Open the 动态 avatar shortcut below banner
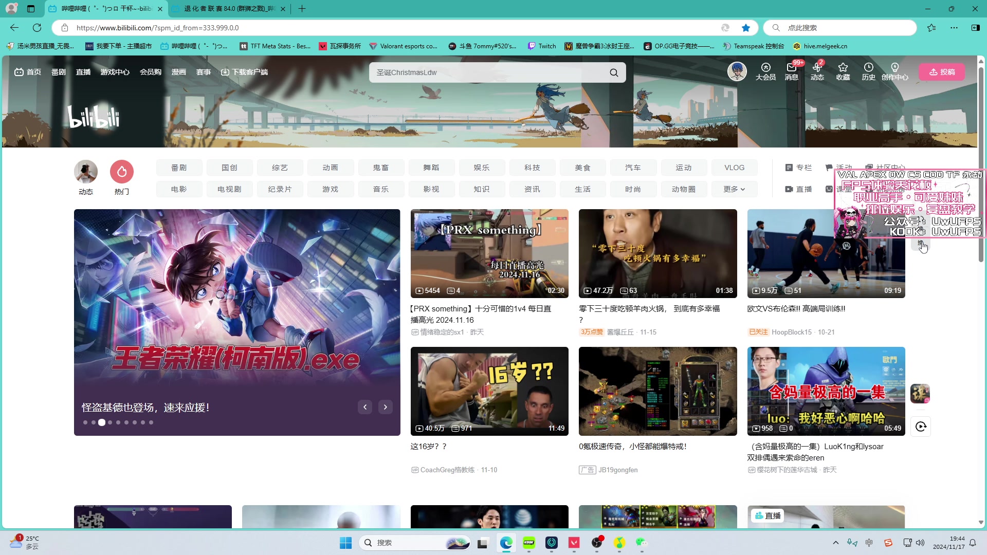 pos(86,172)
